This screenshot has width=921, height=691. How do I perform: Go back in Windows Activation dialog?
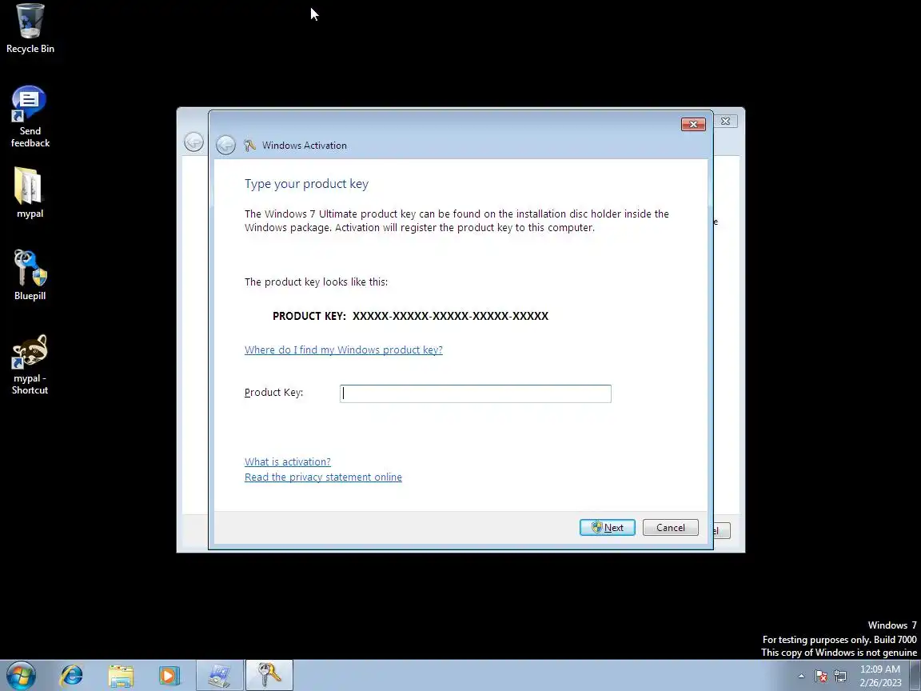[x=225, y=145]
